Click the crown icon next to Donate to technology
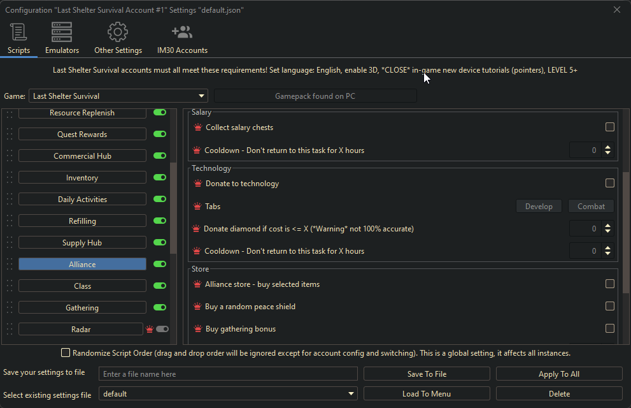The height and width of the screenshot is (408, 631). coord(197,184)
